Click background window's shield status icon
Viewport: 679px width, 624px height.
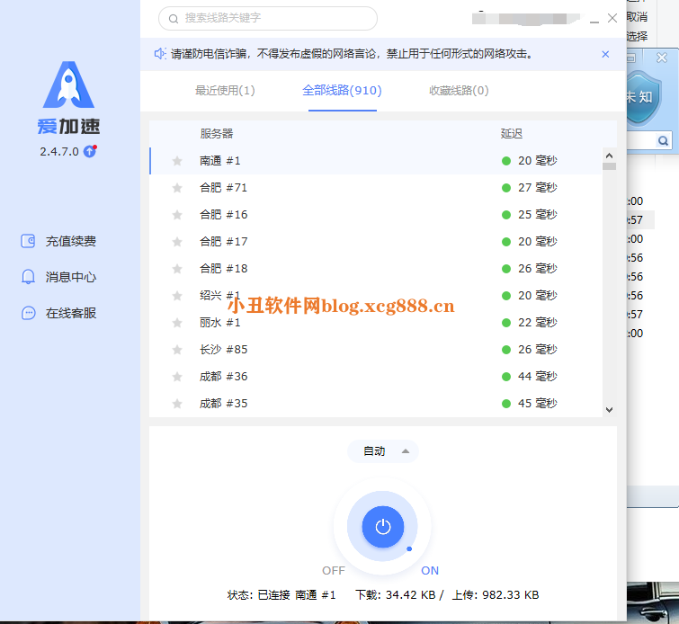click(x=644, y=98)
